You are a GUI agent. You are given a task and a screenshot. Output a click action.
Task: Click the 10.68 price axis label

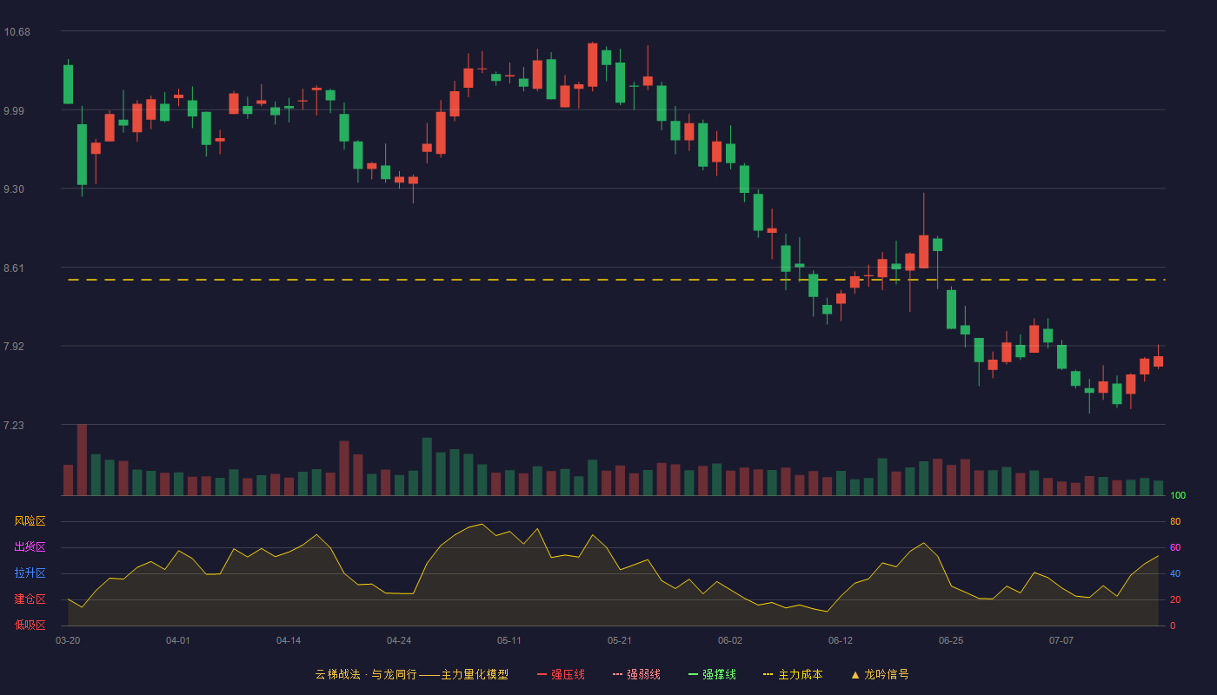point(17,32)
